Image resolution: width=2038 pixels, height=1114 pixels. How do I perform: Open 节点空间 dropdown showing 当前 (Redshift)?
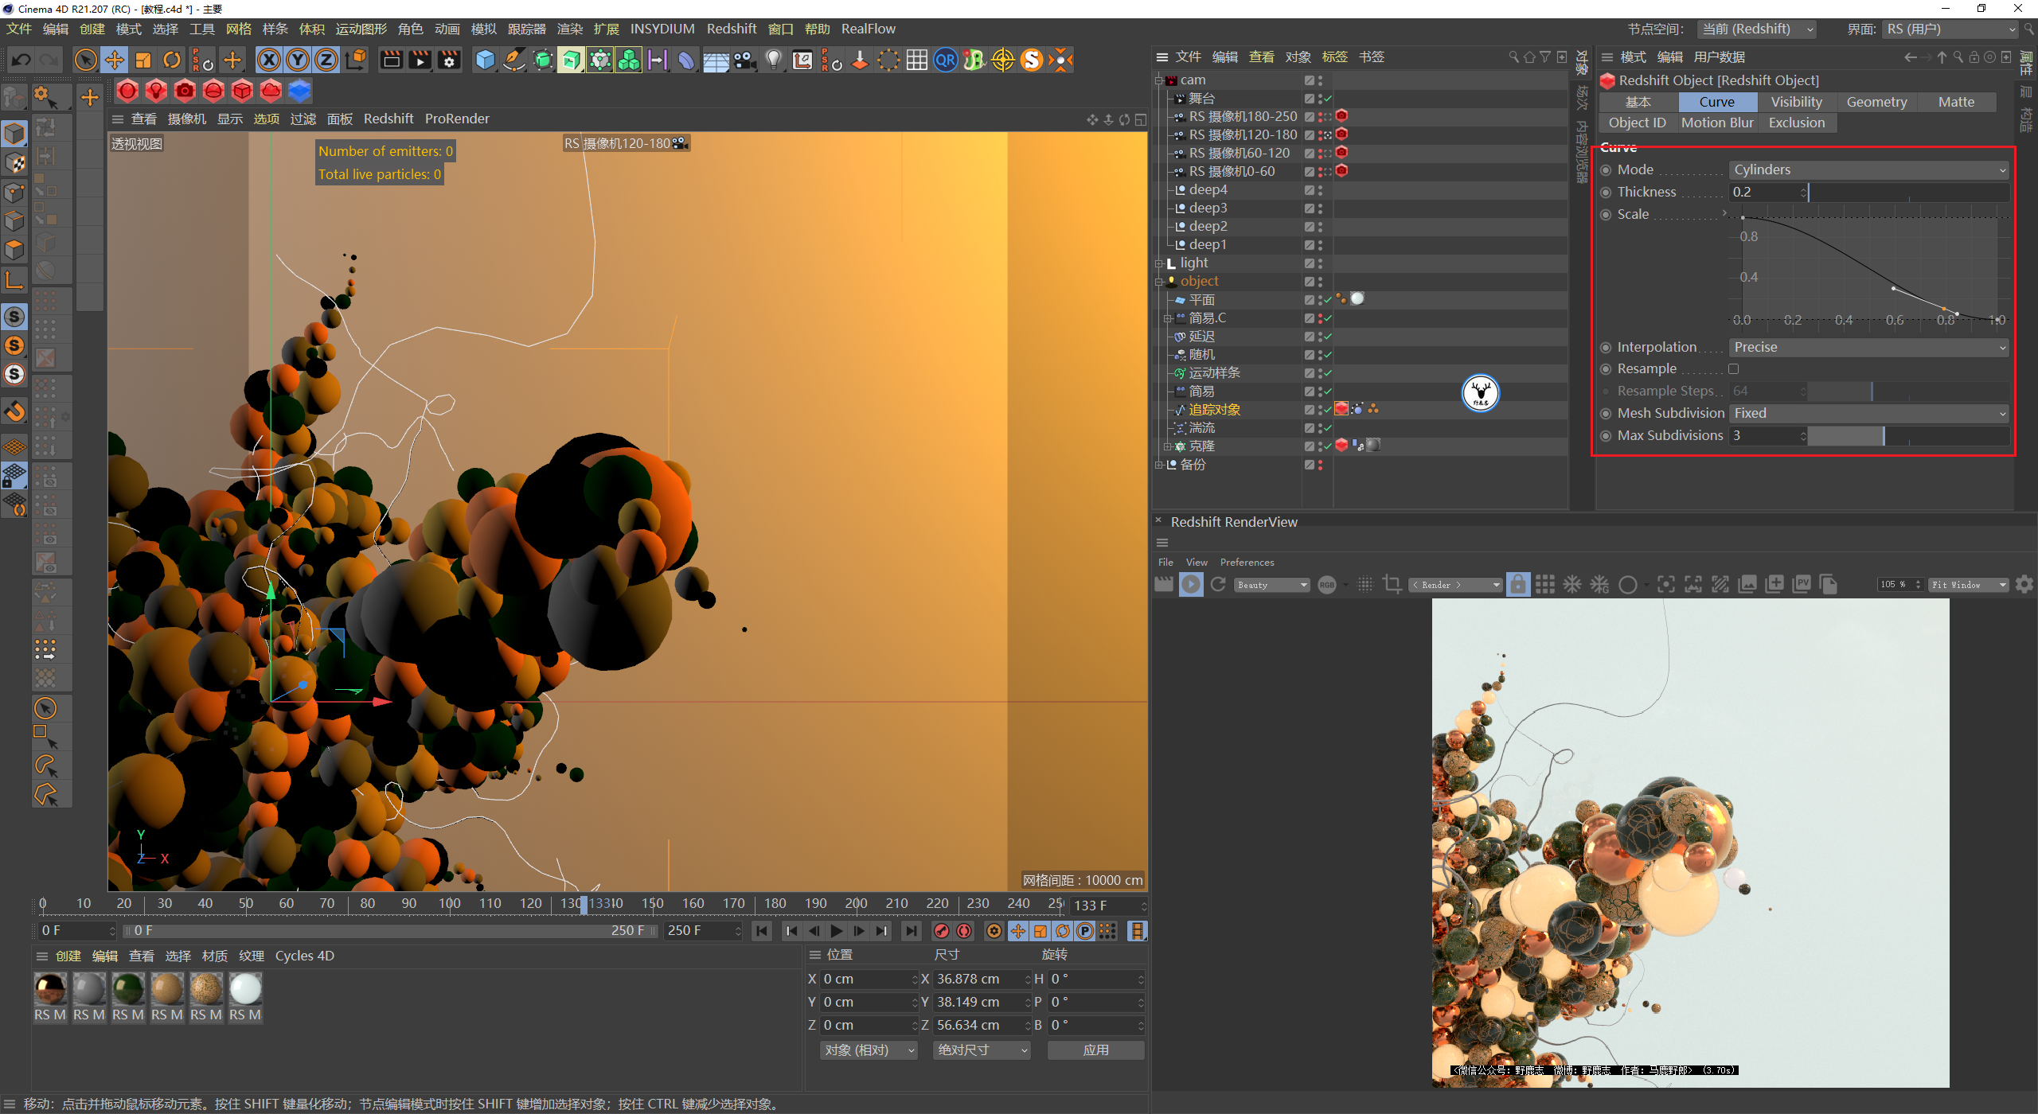1757,29
